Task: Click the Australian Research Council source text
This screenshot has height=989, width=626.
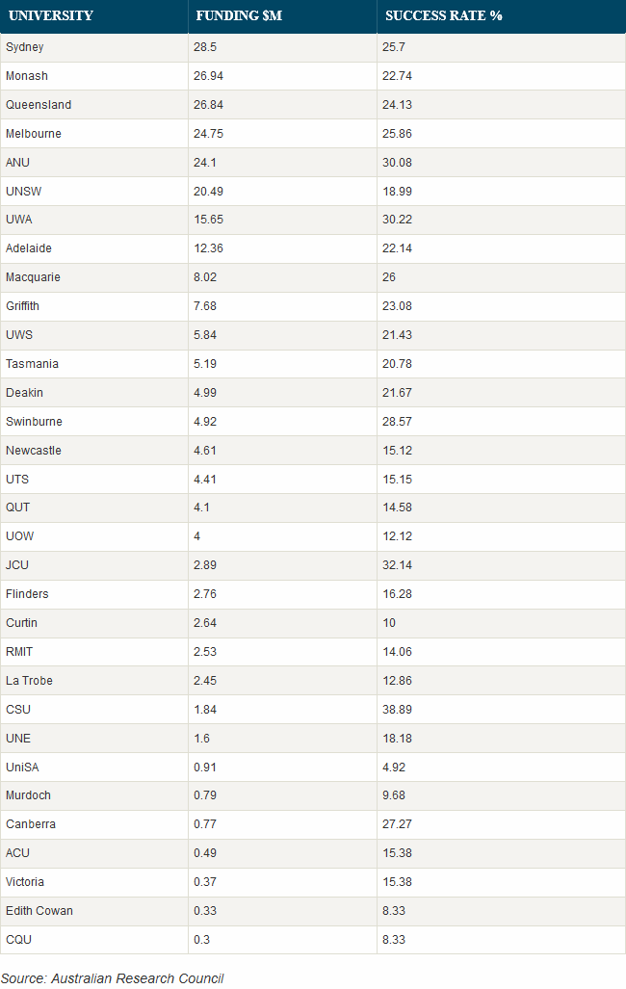Action: click(x=137, y=978)
